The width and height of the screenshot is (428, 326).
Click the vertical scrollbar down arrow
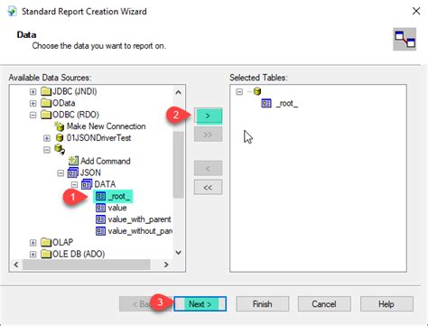179,253
